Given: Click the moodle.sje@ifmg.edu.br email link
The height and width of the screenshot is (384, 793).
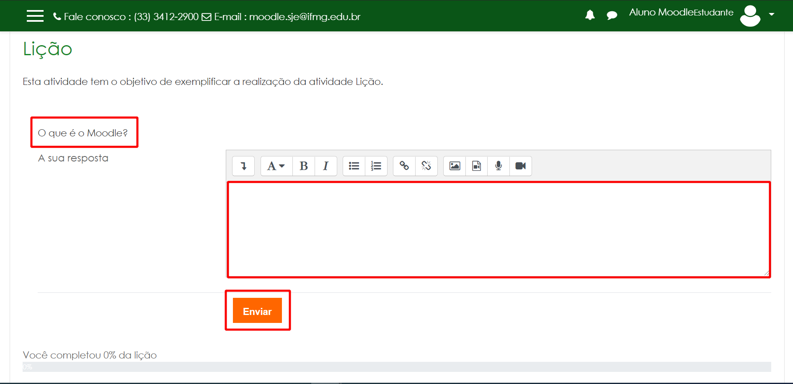Looking at the screenshot, I should click(305, 17).
